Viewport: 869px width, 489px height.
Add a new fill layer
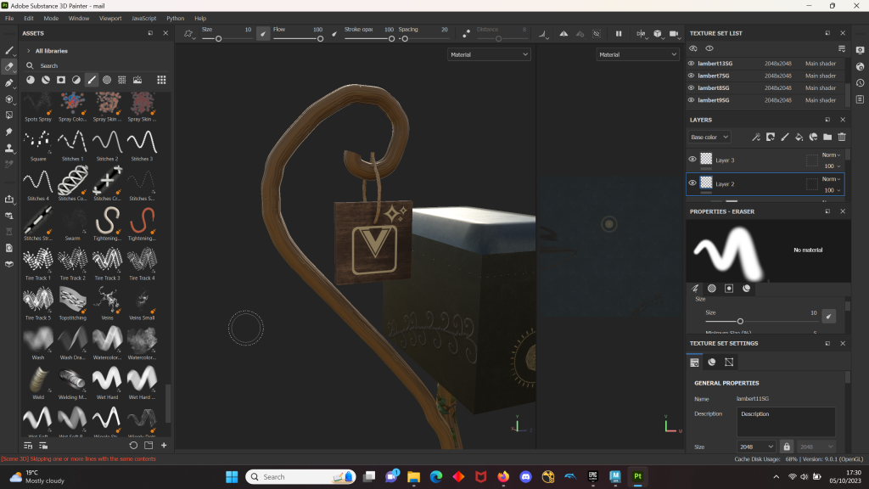[x=799, y=137]
